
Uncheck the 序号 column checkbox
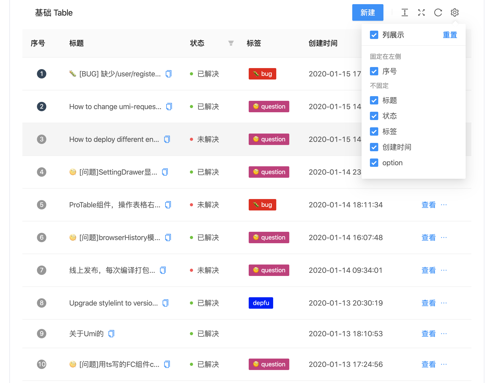tap(374, 71)
